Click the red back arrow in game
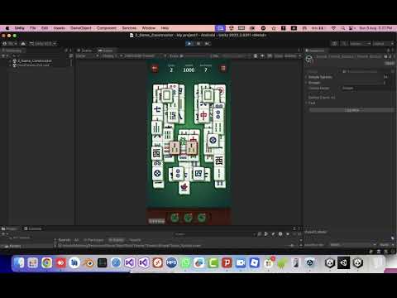Viewport: 397px width, 298px height. pyautogui.click(x=155, y=69)
